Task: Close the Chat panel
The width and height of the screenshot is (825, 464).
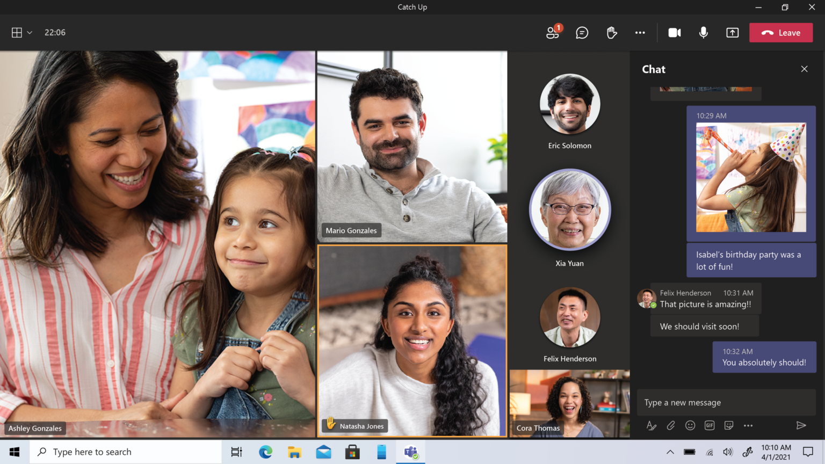Action: coord(804,69)
